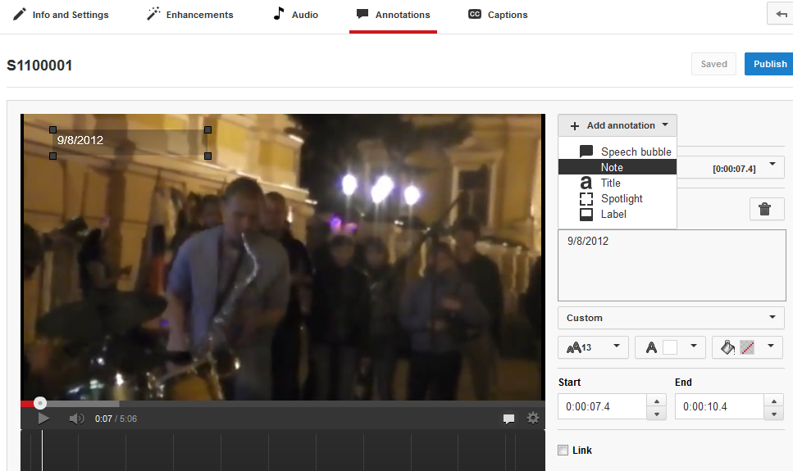Click the pencil icon on Info and Settings
The image size is (793, 471).
[x=19, y=14]
